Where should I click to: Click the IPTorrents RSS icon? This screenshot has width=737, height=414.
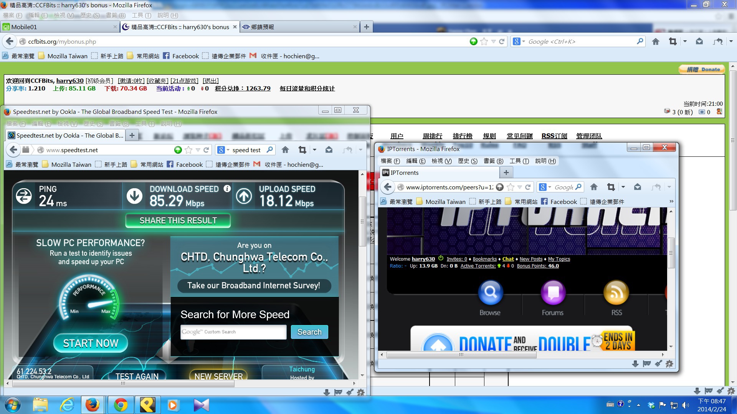coord(616,293)
